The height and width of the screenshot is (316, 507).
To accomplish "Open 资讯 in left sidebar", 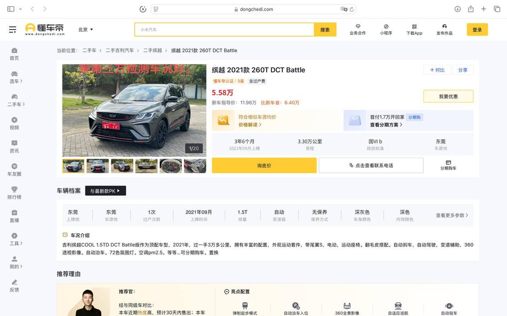I will [14, 147].
